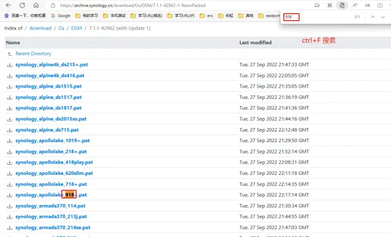
Task: Open the 彩虹 bookmark folder
Action: [x=226, y=15]
